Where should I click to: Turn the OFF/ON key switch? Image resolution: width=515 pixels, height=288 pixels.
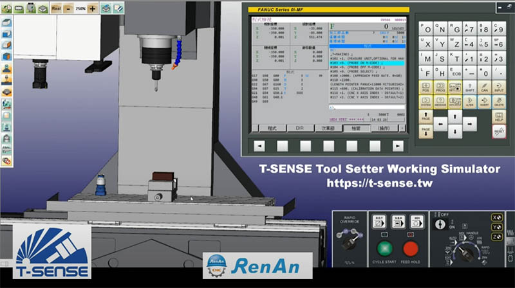coord(440,224)
